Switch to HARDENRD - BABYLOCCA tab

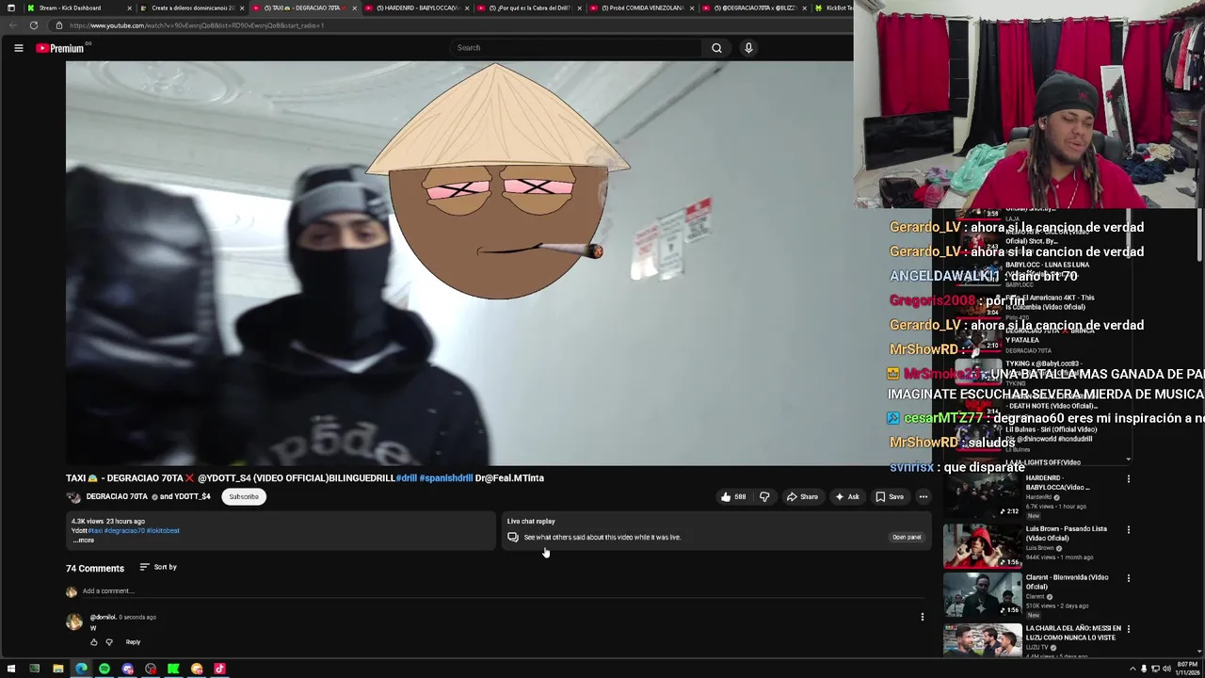click(416, 8)
